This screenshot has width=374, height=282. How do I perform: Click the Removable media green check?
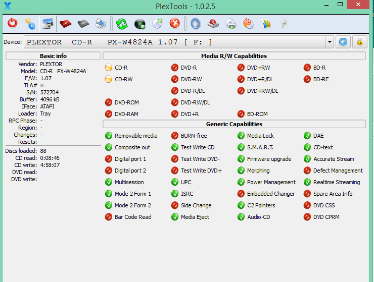pyautogui.click(x=109, y=136)
